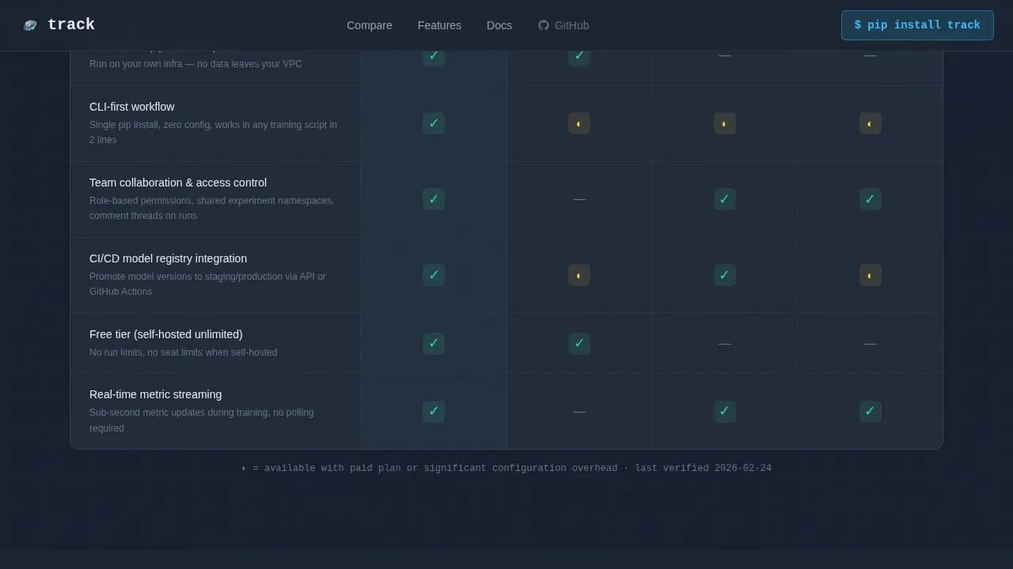The height and width of the screenshot is (569, 1013).
Task: Click the track logo icon in the navbar
Action: [x=30, y=24]
